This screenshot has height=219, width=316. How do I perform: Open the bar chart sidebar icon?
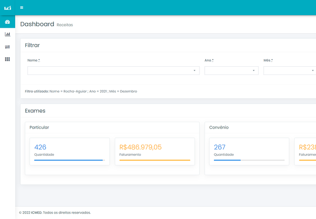7,34
